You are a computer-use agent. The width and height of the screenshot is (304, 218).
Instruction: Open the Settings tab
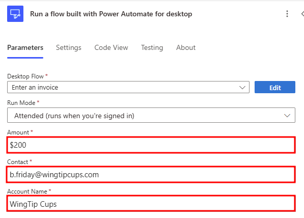[69, 47]
